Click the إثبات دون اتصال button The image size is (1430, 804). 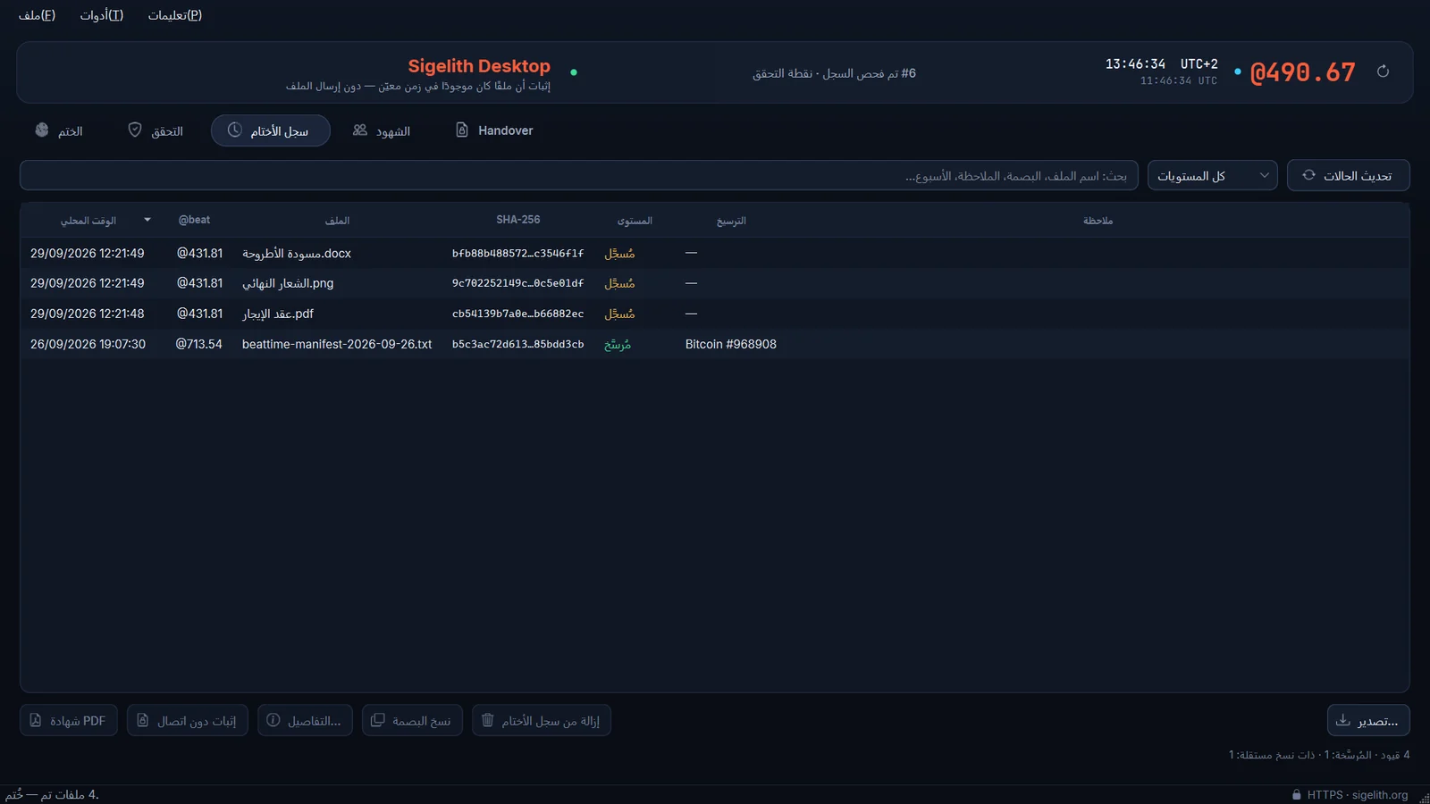(x=188, y=720)
